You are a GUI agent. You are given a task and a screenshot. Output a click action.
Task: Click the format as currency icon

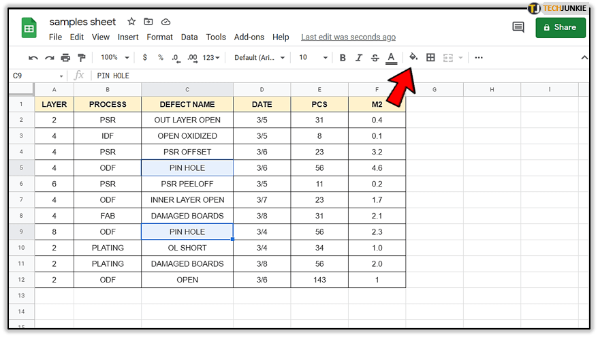click(x=145, y=58)
